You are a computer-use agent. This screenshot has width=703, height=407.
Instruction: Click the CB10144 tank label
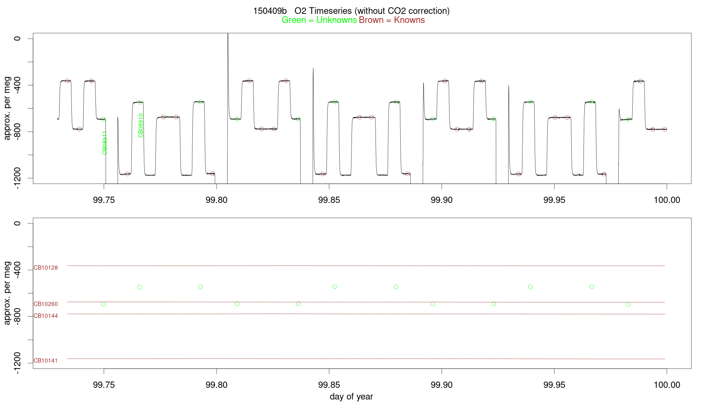(x=46, y=316)
